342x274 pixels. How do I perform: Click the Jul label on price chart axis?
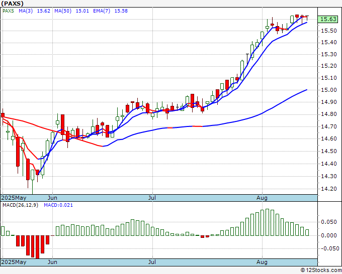pos(152,198)
